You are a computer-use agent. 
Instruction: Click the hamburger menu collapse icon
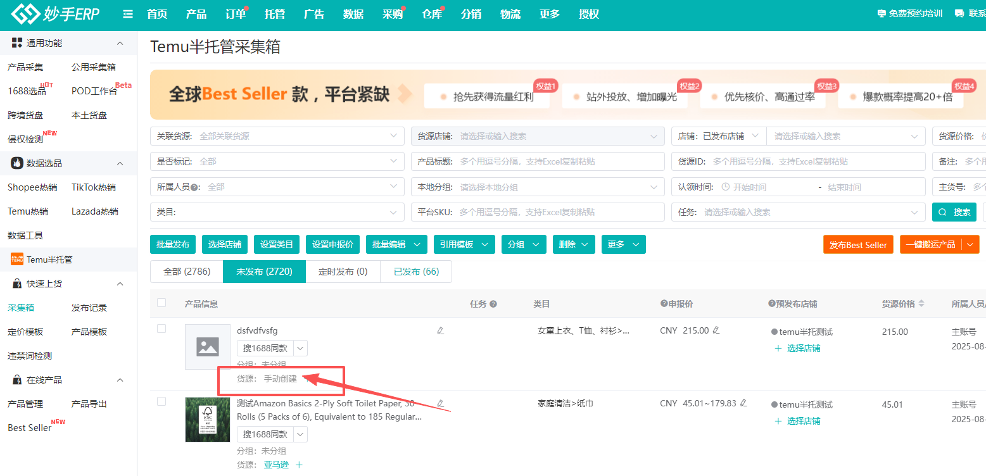point(128,14)
